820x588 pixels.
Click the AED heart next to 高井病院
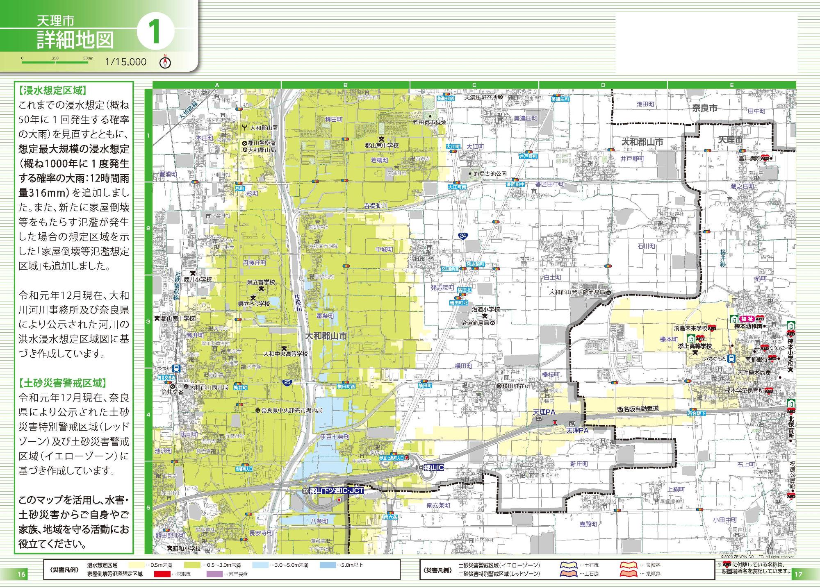765,158
